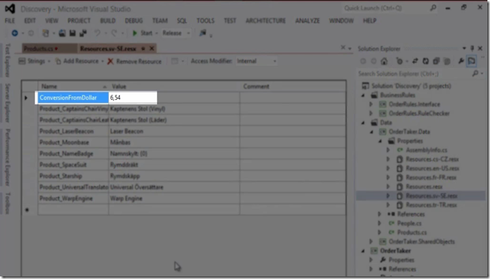Select AssemblyInfo.cs in Solution Explorer

point(426,150)
